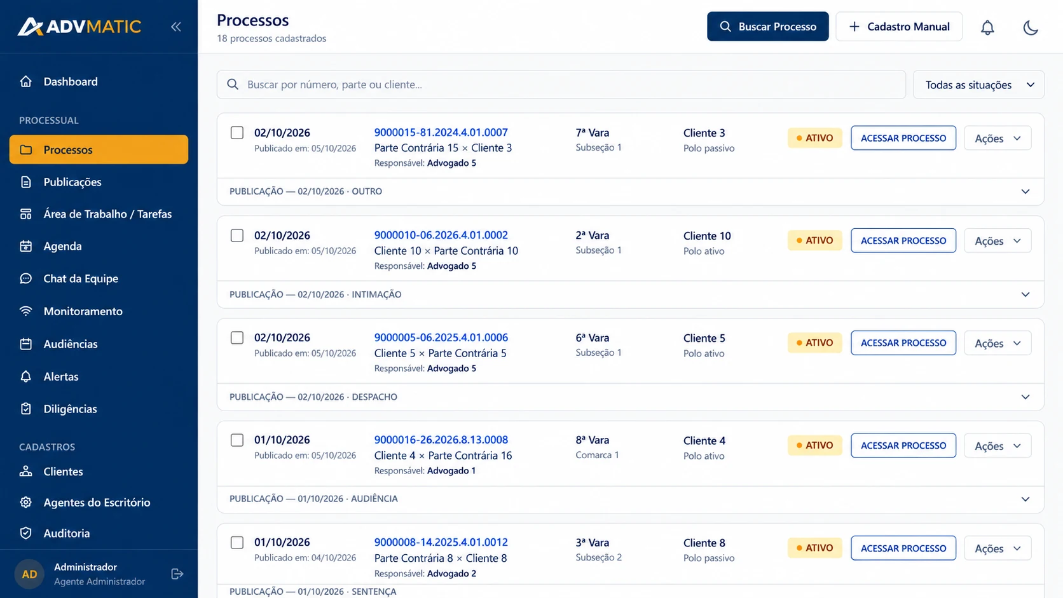Open process link 9000016-26.2026.8.13.0008
Viewport: 1063px width, 598px height.
pyautogui.click(x=441, y=440)
